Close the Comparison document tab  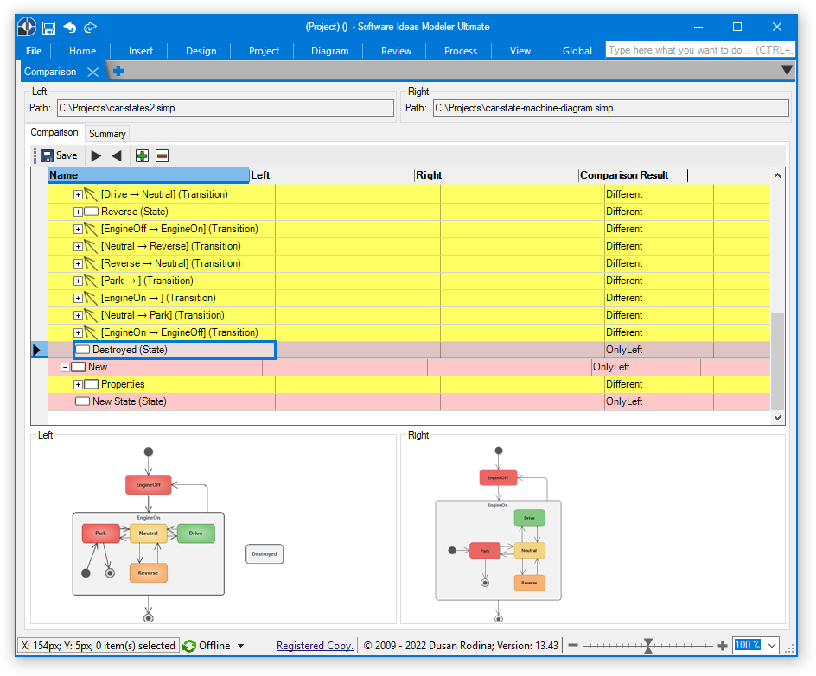click(92, 72)
